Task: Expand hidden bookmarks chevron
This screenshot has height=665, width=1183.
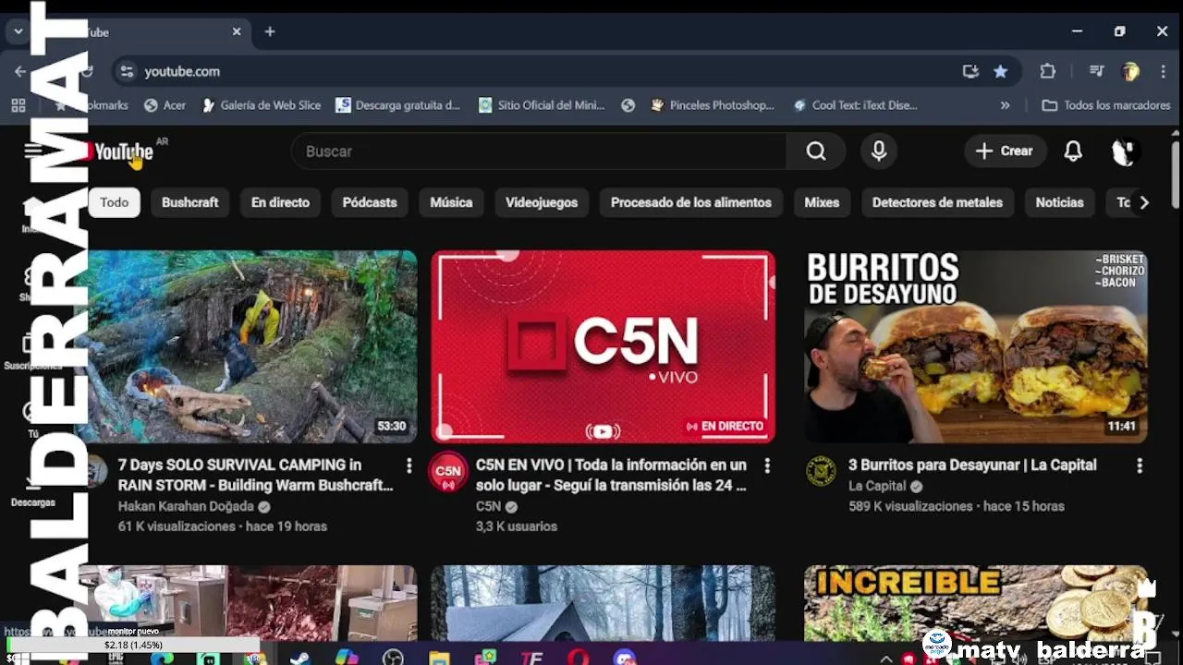Action: (1005, 105)
